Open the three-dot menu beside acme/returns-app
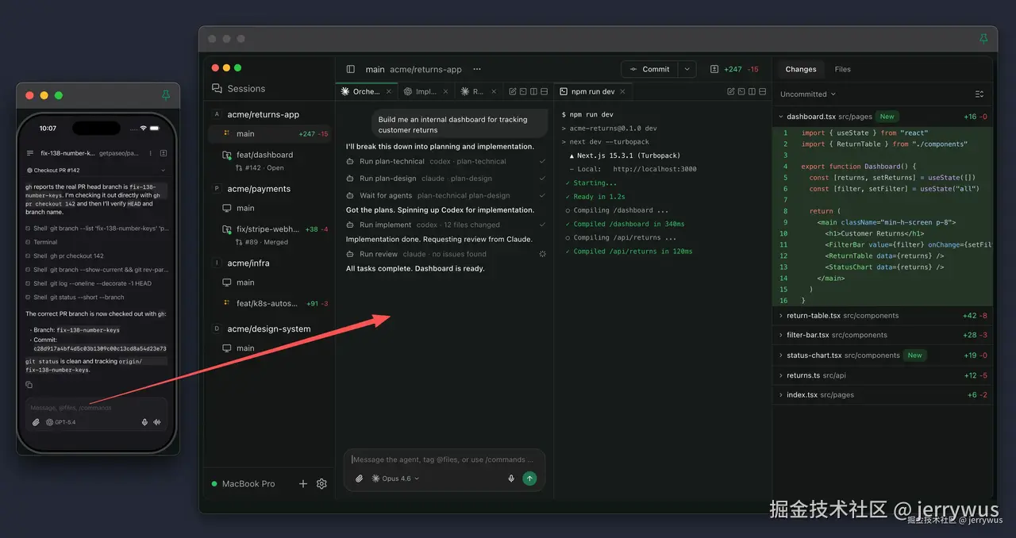Image resolution: width=1016 pixels, height=538 pixels. [x=477, y=69]
